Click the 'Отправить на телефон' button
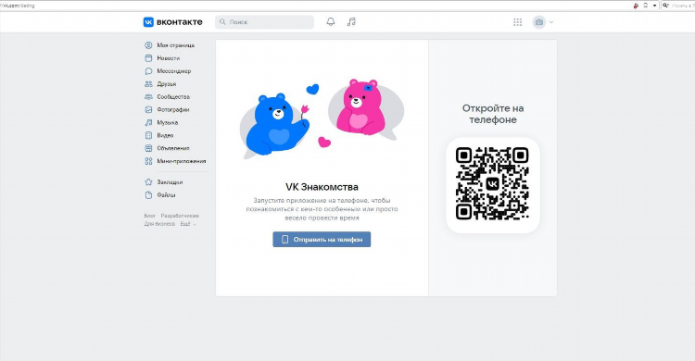The image size is (695, 361). 322,239
